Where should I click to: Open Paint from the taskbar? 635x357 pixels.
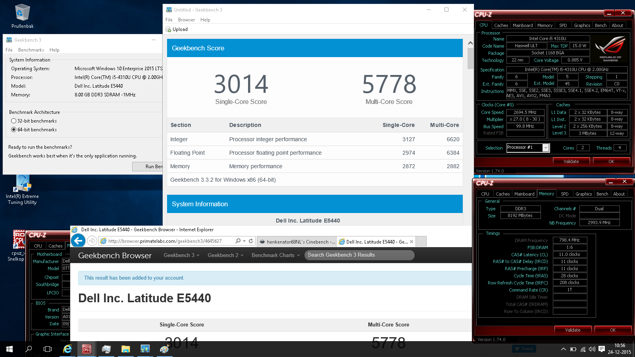tap(164, 349)
